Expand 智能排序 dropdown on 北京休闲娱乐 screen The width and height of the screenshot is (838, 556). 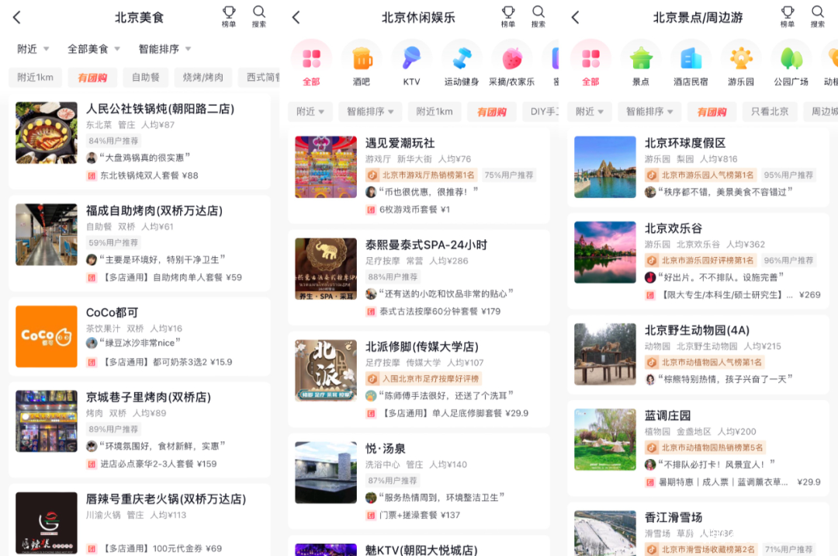(x=370, y=112)
